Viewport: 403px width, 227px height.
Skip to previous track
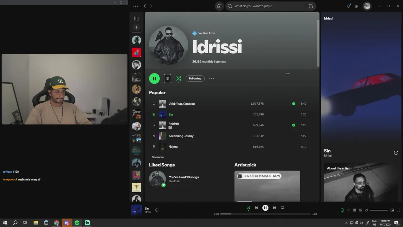pyautogui.click(x=256, y=208)
